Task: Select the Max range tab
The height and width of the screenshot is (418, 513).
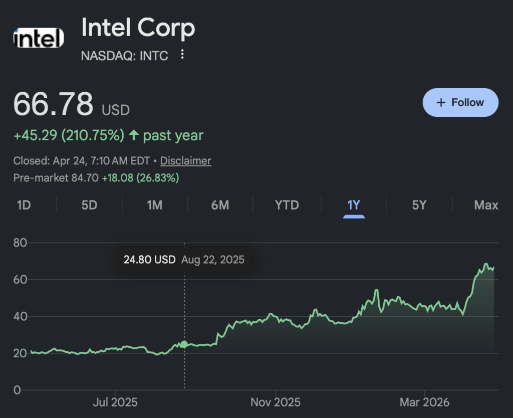Action: click(x=486, y=205)
